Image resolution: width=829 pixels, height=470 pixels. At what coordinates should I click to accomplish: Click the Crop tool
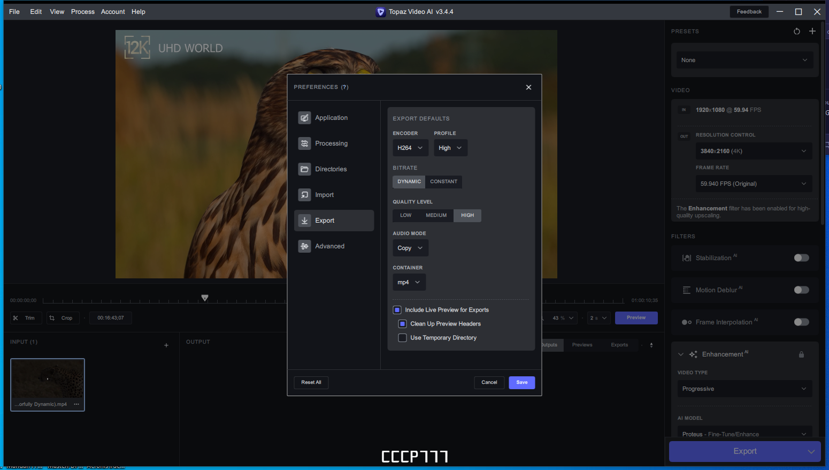coord(63,318)
